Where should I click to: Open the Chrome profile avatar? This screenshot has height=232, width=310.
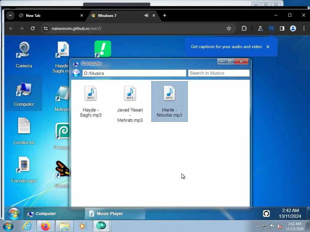tap(293, 28)
